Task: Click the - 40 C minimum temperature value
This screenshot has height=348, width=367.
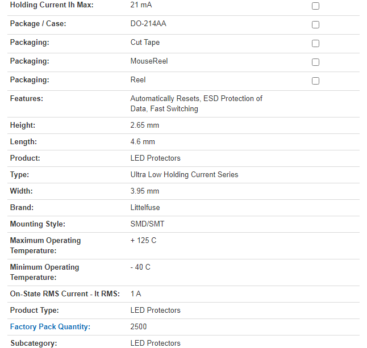Action: tap(140, 267)
